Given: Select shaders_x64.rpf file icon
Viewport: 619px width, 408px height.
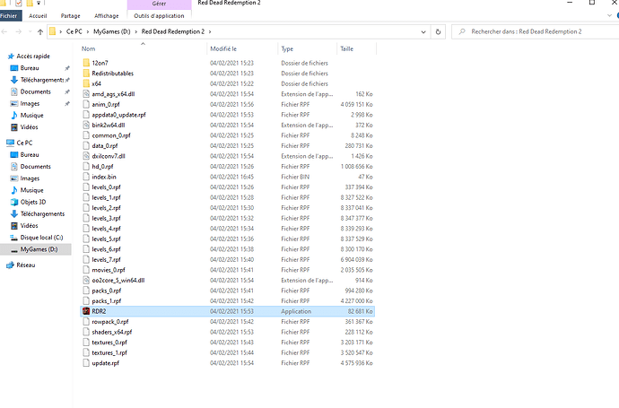Looking at the screenshot, I should [x=86, y=332].
